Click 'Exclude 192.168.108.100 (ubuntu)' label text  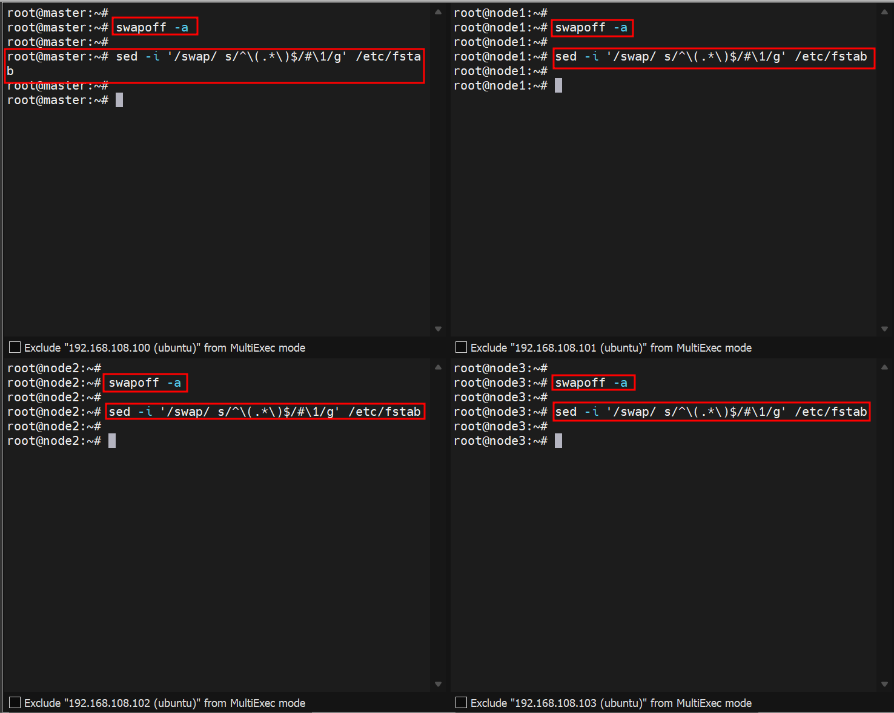click(165, 348)
